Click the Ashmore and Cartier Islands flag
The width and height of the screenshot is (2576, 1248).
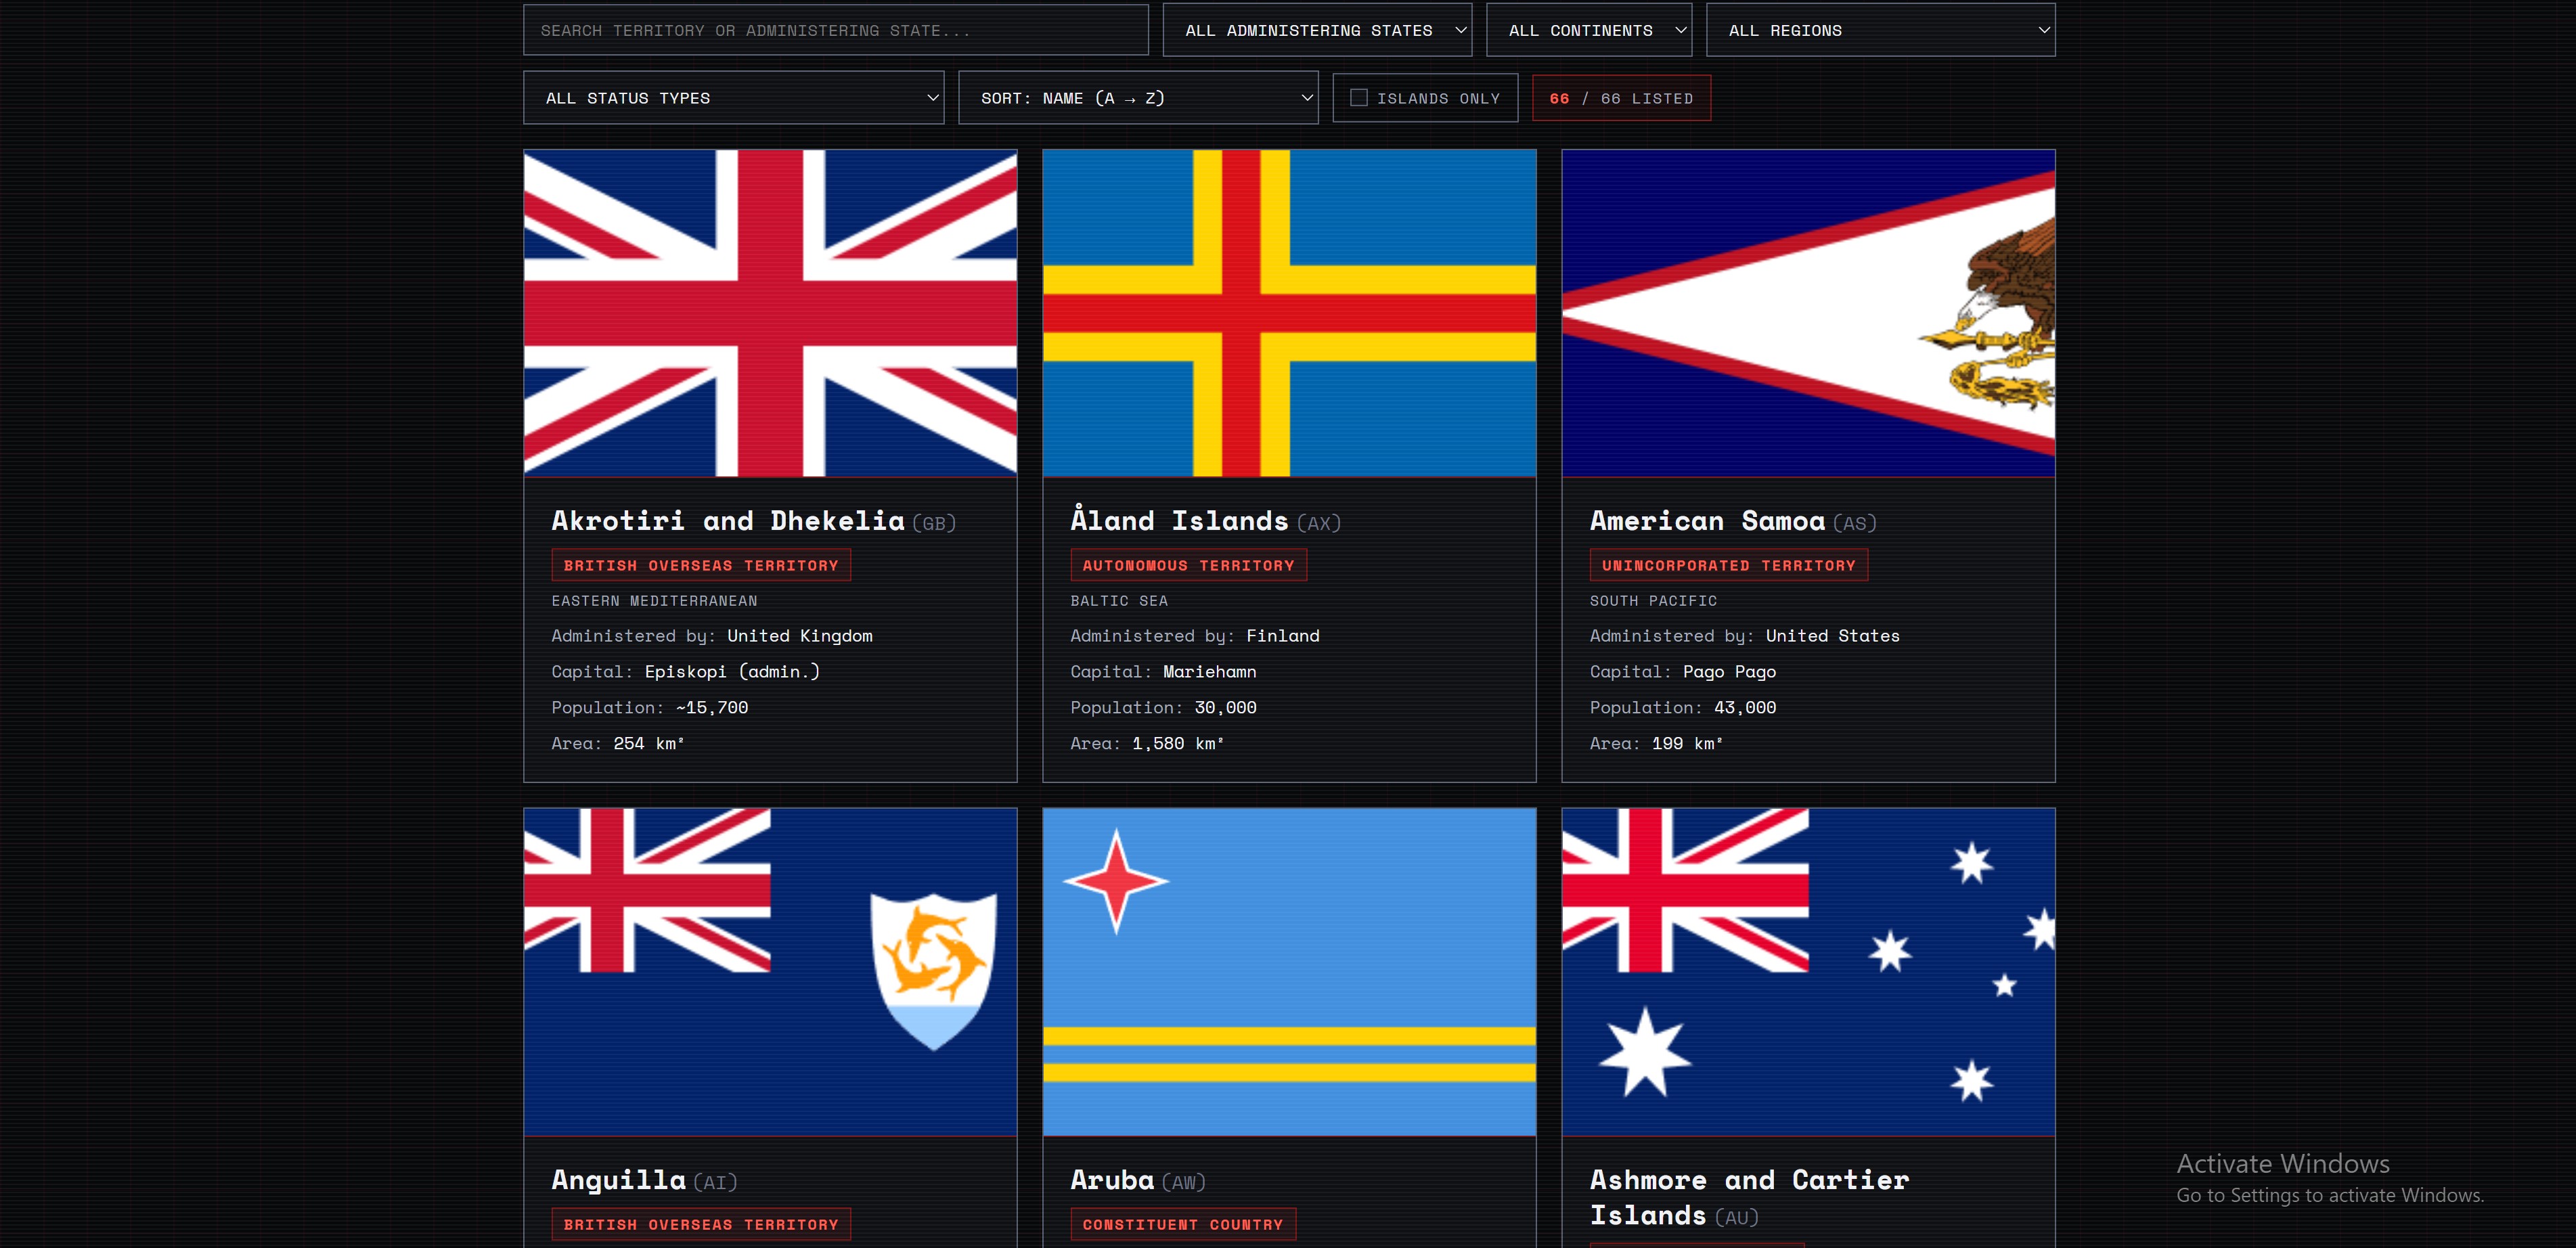1808,972
